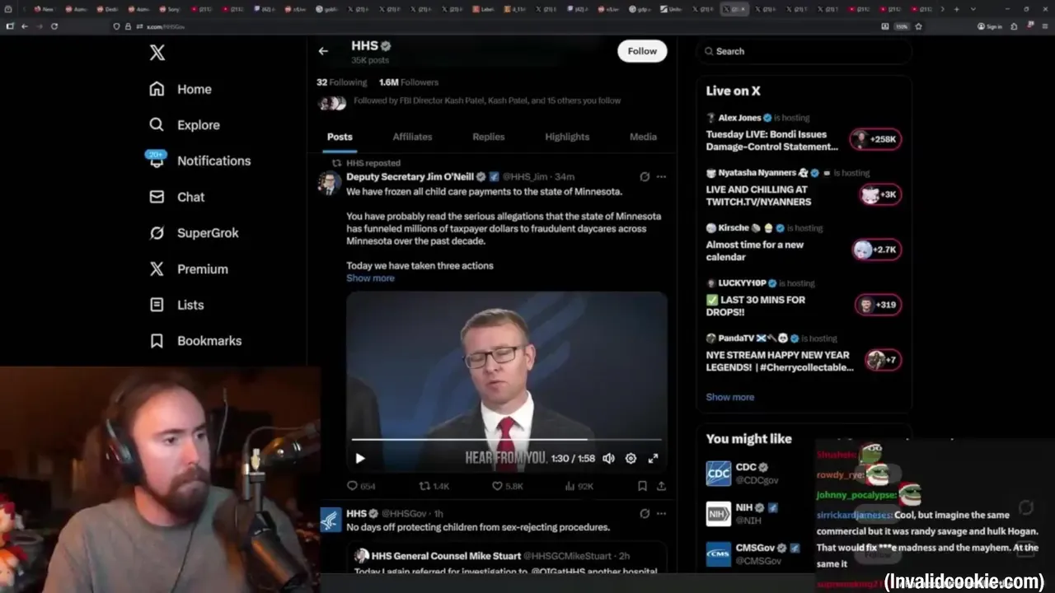This screenshot has height=593, width=1055.
Task: Click the browser back arrow
Action: [25, 26]
